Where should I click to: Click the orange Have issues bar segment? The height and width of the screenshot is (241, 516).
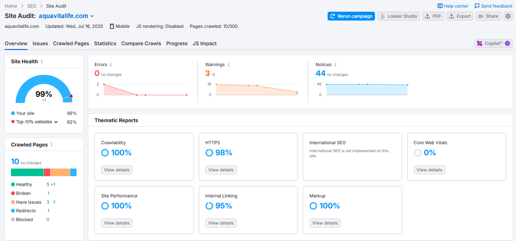click(60, 172)
